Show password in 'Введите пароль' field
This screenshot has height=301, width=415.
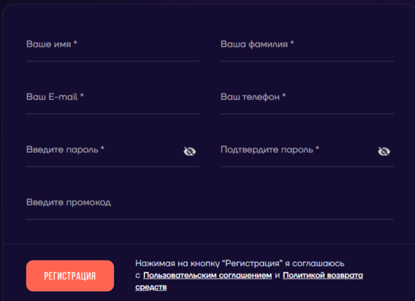(190, 151)
